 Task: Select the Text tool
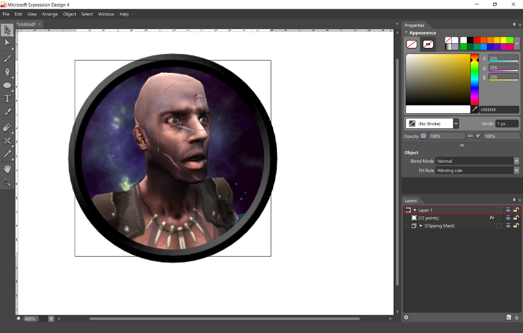click(x=7, y=99)
